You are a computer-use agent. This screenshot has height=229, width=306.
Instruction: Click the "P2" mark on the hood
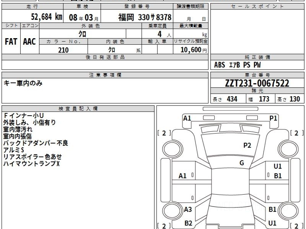[247, 145]
